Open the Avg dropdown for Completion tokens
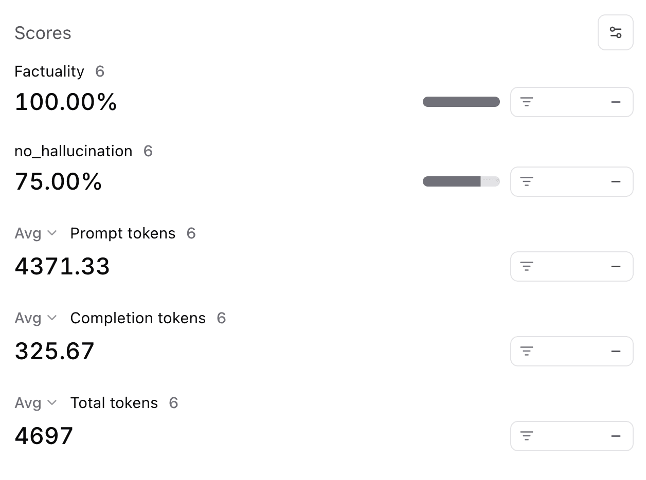The image size is (646, 480). pyautogui.click(x=35, y=318)
